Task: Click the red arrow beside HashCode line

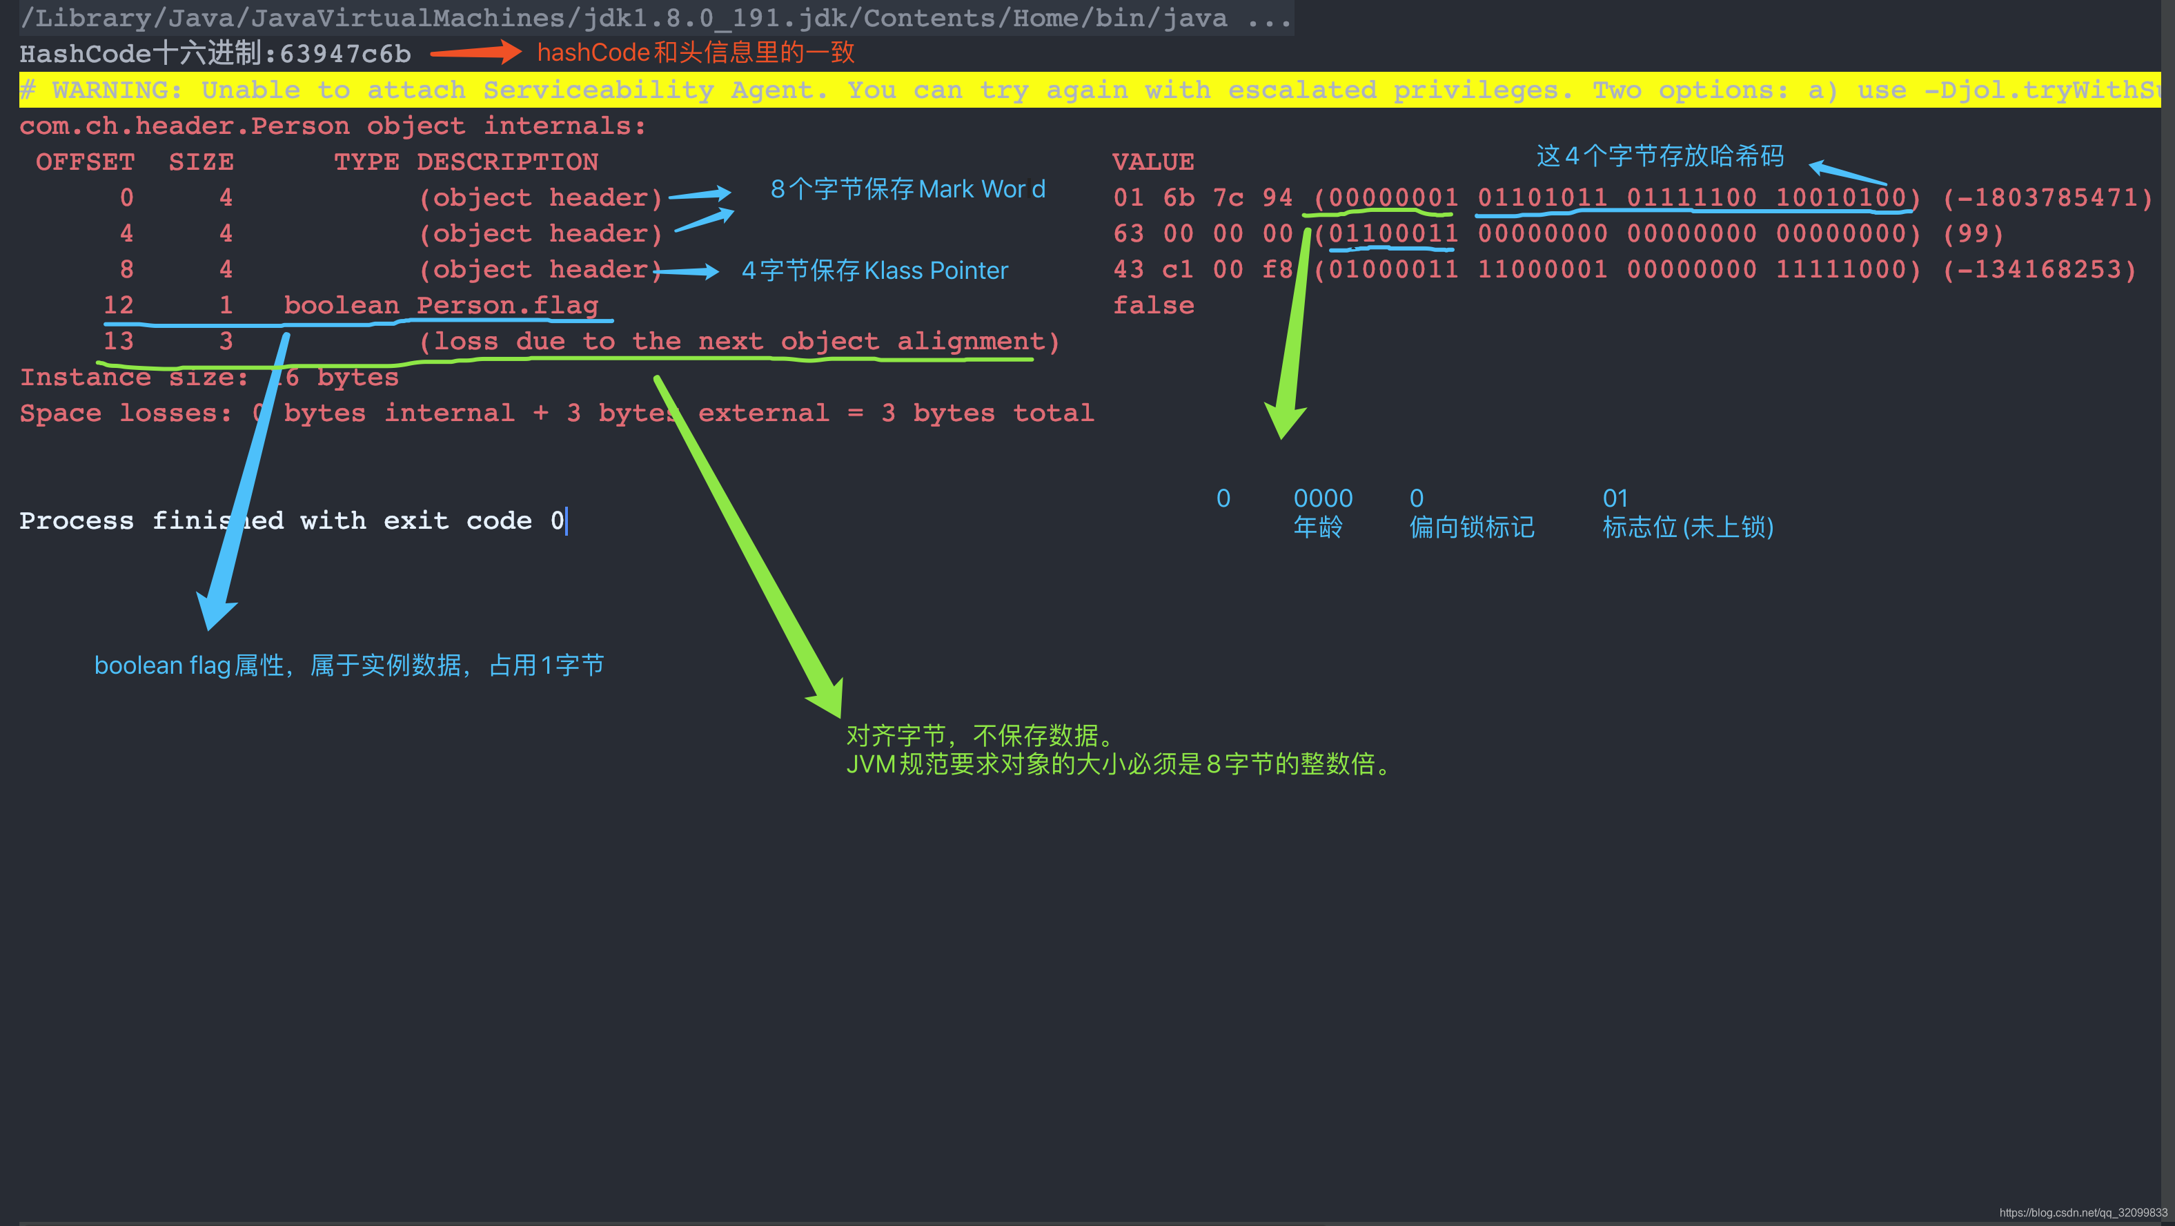Action: (x=475, y=52)
